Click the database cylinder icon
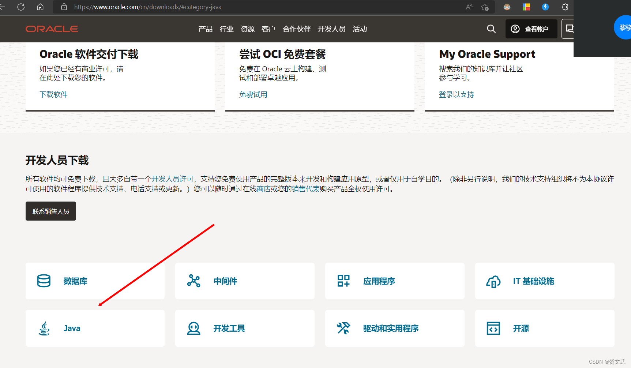Image resolution: width=631 pixels, height=368 pixels. [x=44, y=281]
